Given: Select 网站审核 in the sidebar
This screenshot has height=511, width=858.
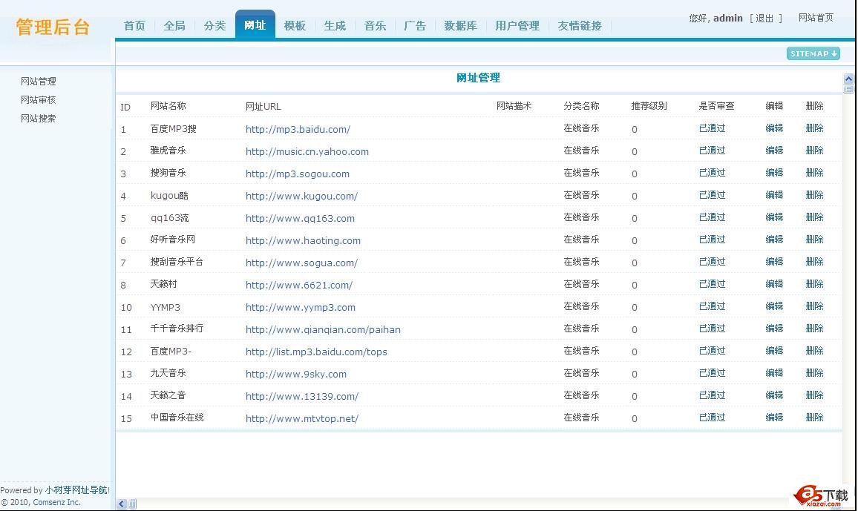Looking at the screenshot, I should point(39,99).
